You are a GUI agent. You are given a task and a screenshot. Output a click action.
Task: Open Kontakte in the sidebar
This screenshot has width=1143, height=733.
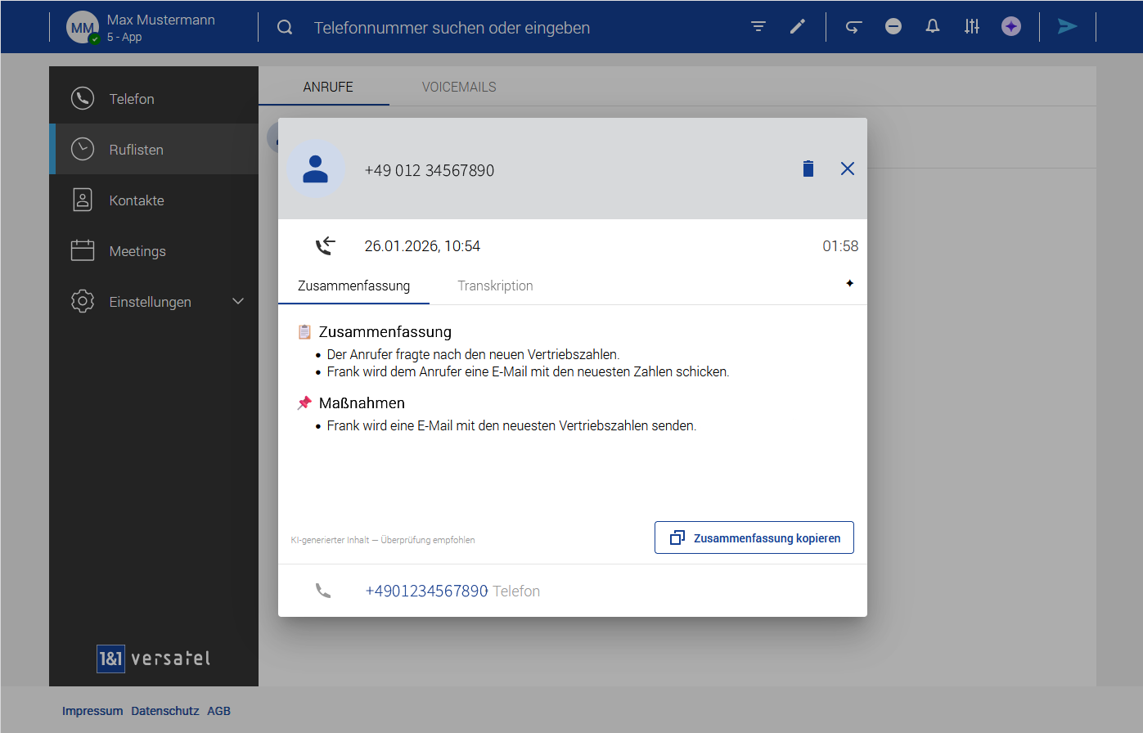(137, 200)
